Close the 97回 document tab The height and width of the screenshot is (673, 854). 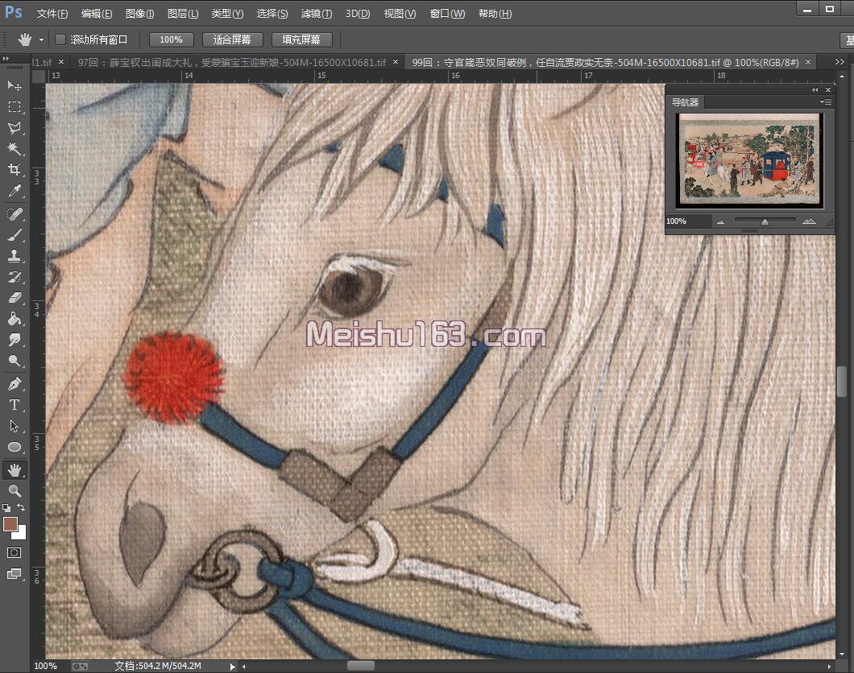396,62
